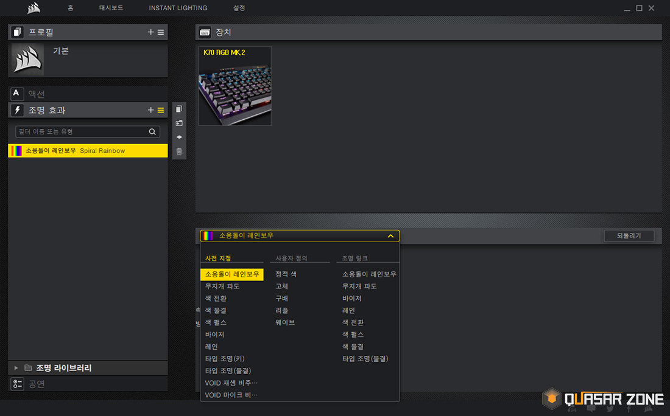Choose preset 소용돌이 레인보우 highlighted option

(232, 274)
